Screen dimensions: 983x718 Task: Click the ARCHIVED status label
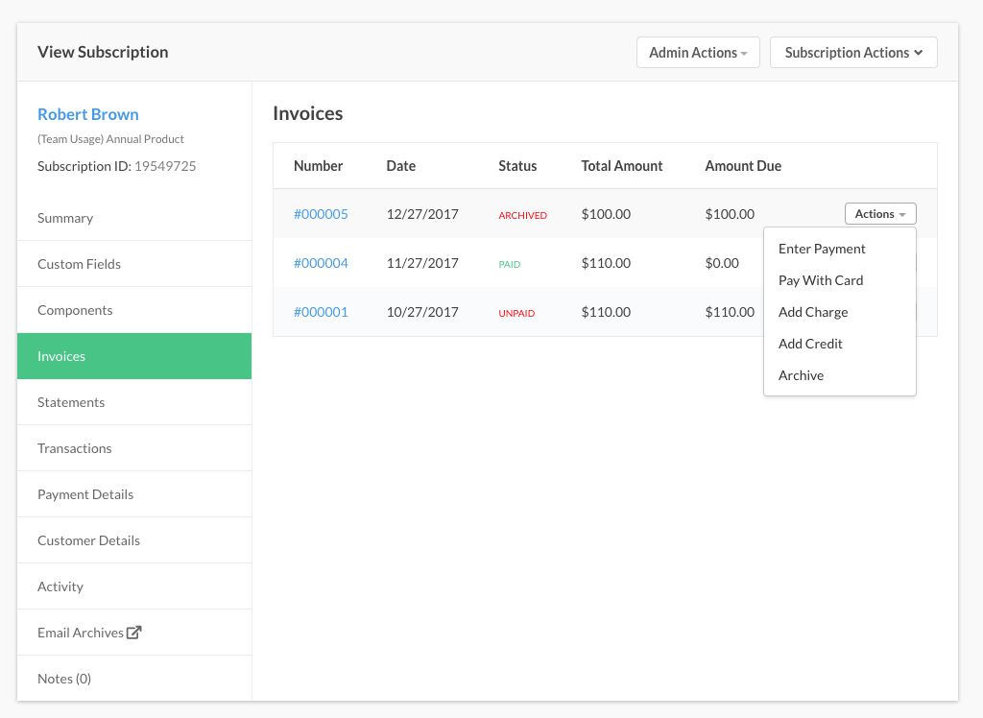pyautogui.click(x=523, y=215)
